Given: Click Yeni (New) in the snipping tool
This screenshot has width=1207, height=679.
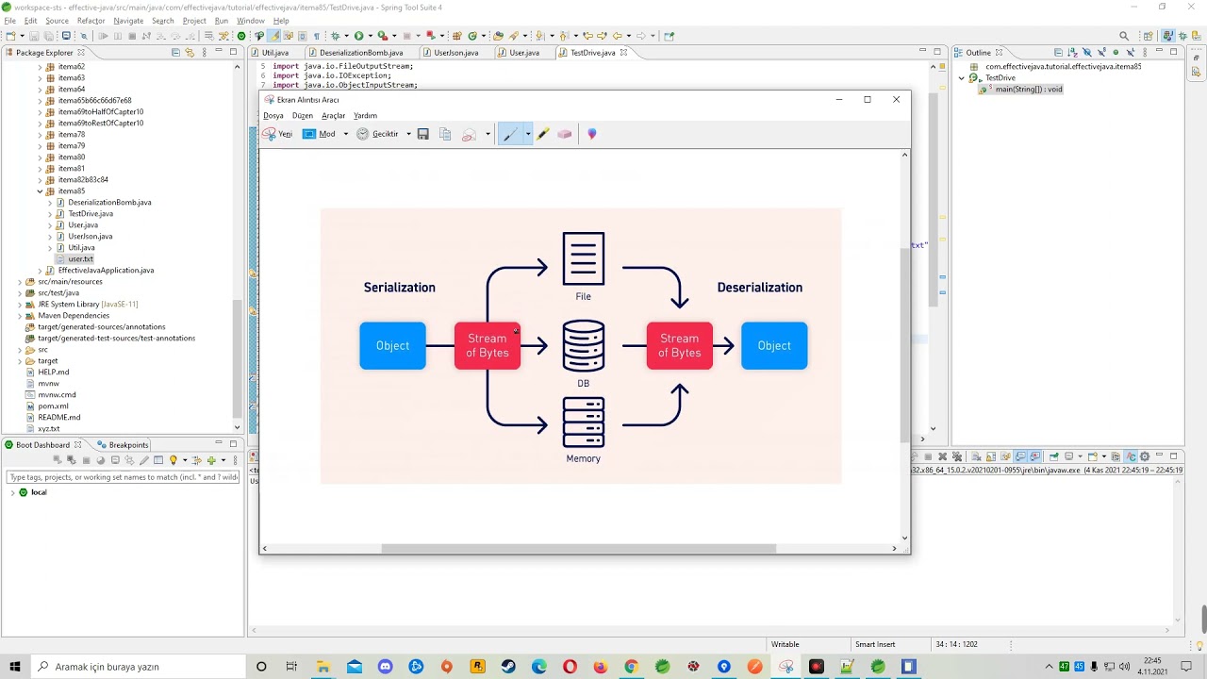Looking at the screenshot, I should 277,134.
